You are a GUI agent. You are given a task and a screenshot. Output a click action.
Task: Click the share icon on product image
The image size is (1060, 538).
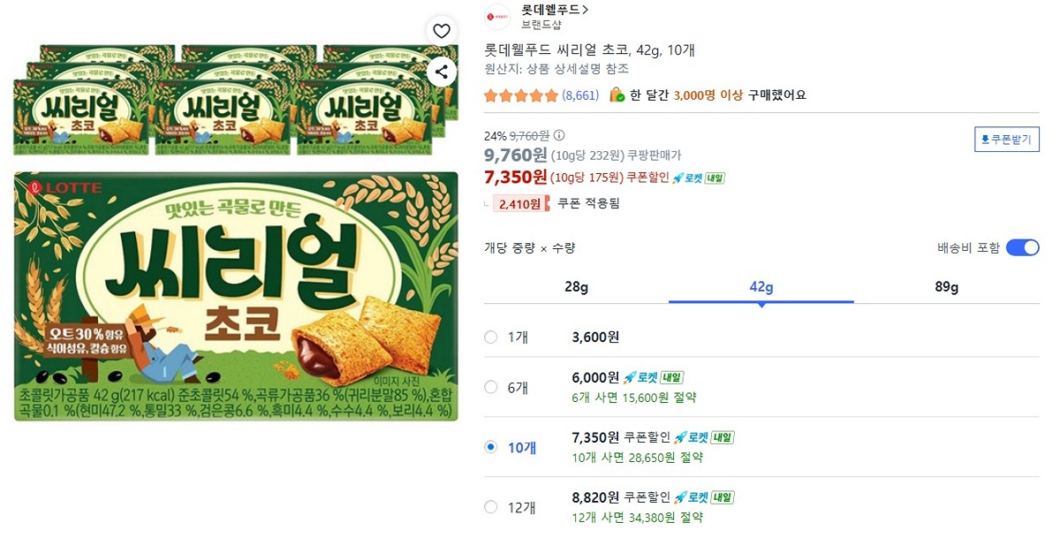tap(441, 72)
